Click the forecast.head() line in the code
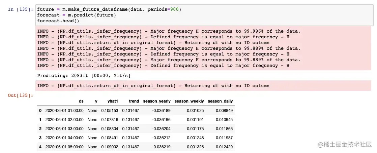 [58, 21]
